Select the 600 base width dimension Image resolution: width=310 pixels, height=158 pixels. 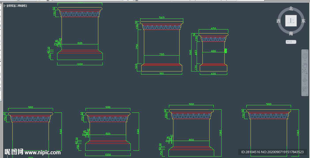(213, 74)
